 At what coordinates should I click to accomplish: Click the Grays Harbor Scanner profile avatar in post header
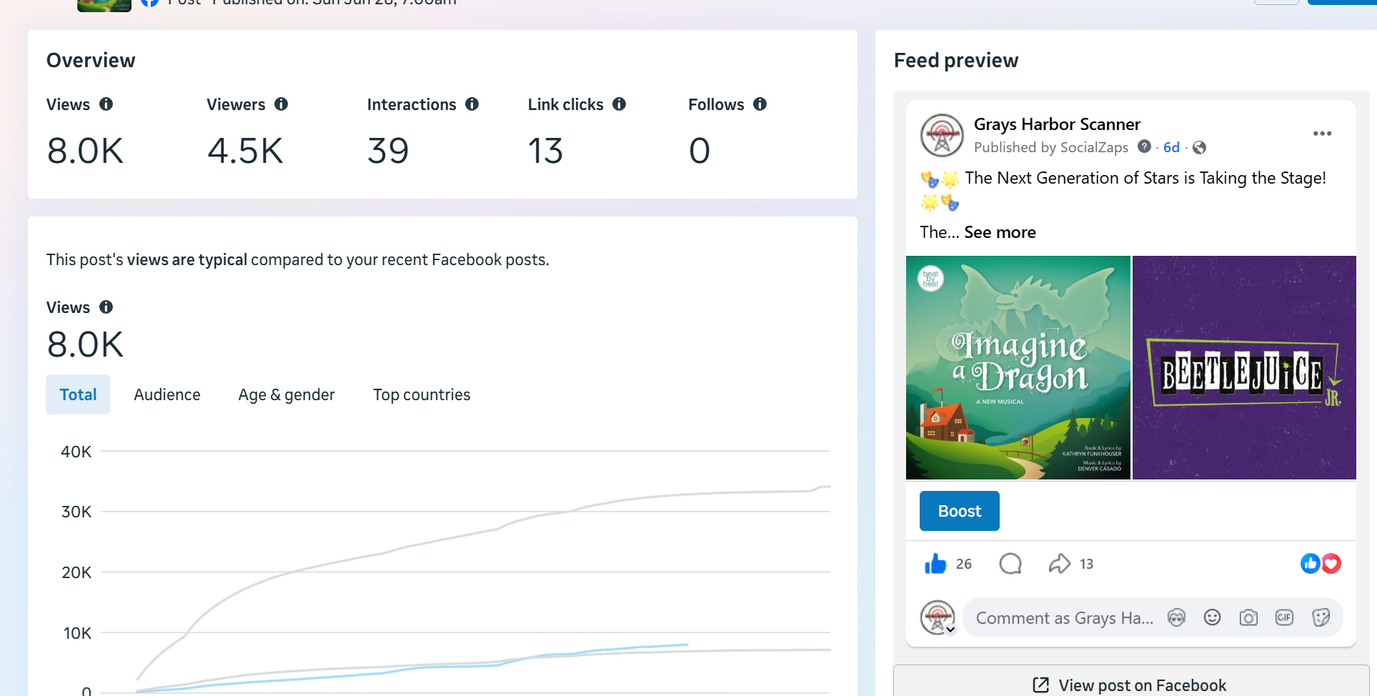[942, 135]
